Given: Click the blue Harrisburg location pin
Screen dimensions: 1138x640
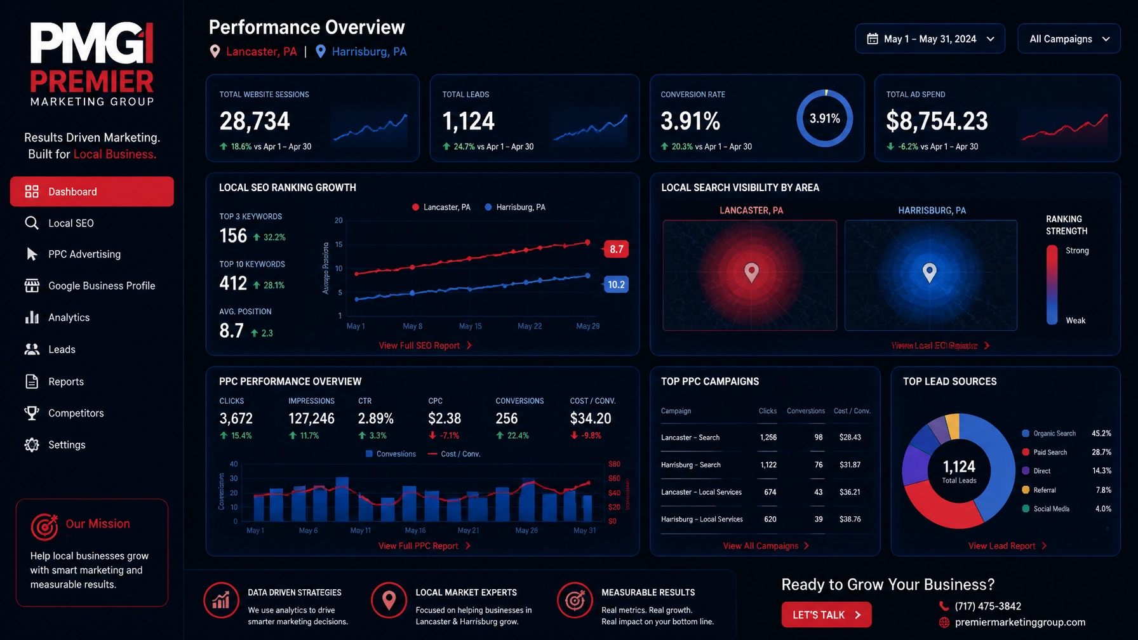Looking at the screenshot, I should 321,52.
